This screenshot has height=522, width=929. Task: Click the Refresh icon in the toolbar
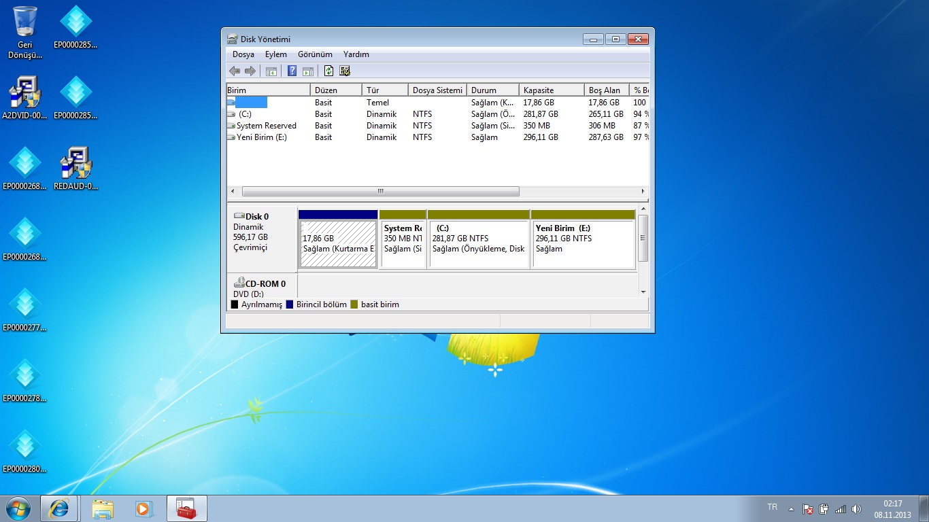[329, 71]
